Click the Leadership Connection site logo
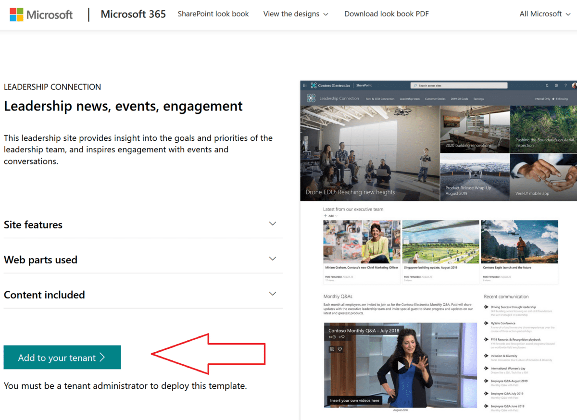 pos(311,99)
